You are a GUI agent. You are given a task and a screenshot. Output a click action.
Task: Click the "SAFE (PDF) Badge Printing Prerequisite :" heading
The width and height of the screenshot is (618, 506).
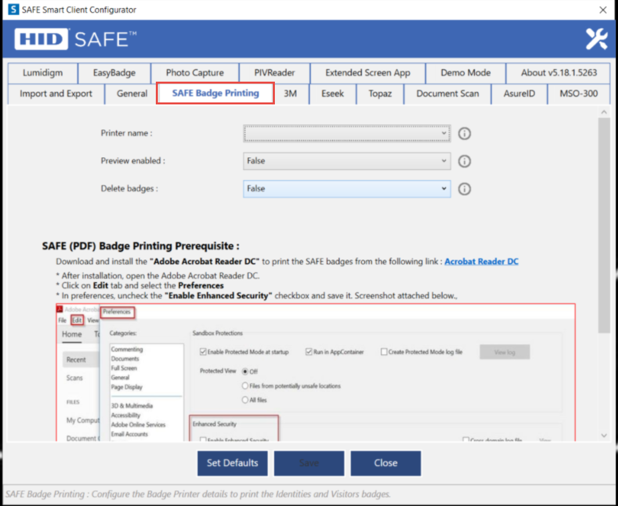coord(140,246)
